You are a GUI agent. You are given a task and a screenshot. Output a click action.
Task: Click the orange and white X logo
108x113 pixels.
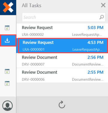8,7
